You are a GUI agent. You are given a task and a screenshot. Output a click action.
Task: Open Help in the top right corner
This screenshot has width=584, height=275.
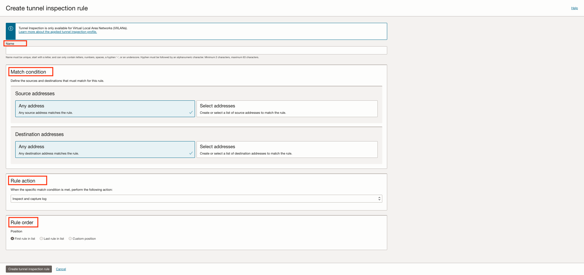(x=574, y=8)
